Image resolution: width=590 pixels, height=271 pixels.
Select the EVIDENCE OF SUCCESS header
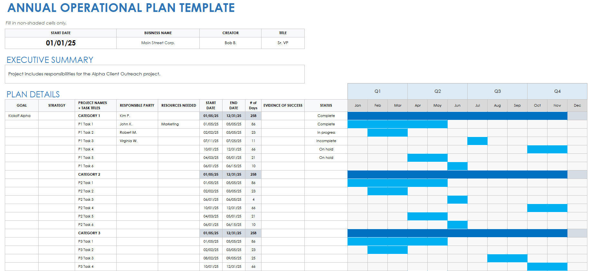[x=283, y=105]
